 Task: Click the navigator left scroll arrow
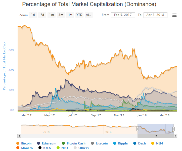[x=19, y=136]
